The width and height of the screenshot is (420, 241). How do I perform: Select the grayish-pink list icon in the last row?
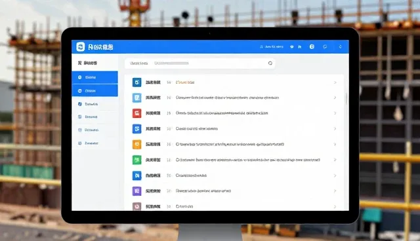pos(136,206)
